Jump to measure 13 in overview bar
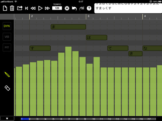The image size is (162, 121). click(x=117, y=119)
